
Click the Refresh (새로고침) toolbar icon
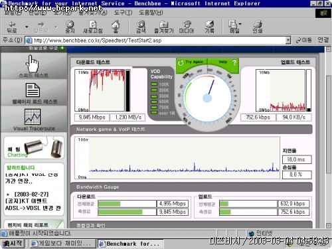coord(93,27)
